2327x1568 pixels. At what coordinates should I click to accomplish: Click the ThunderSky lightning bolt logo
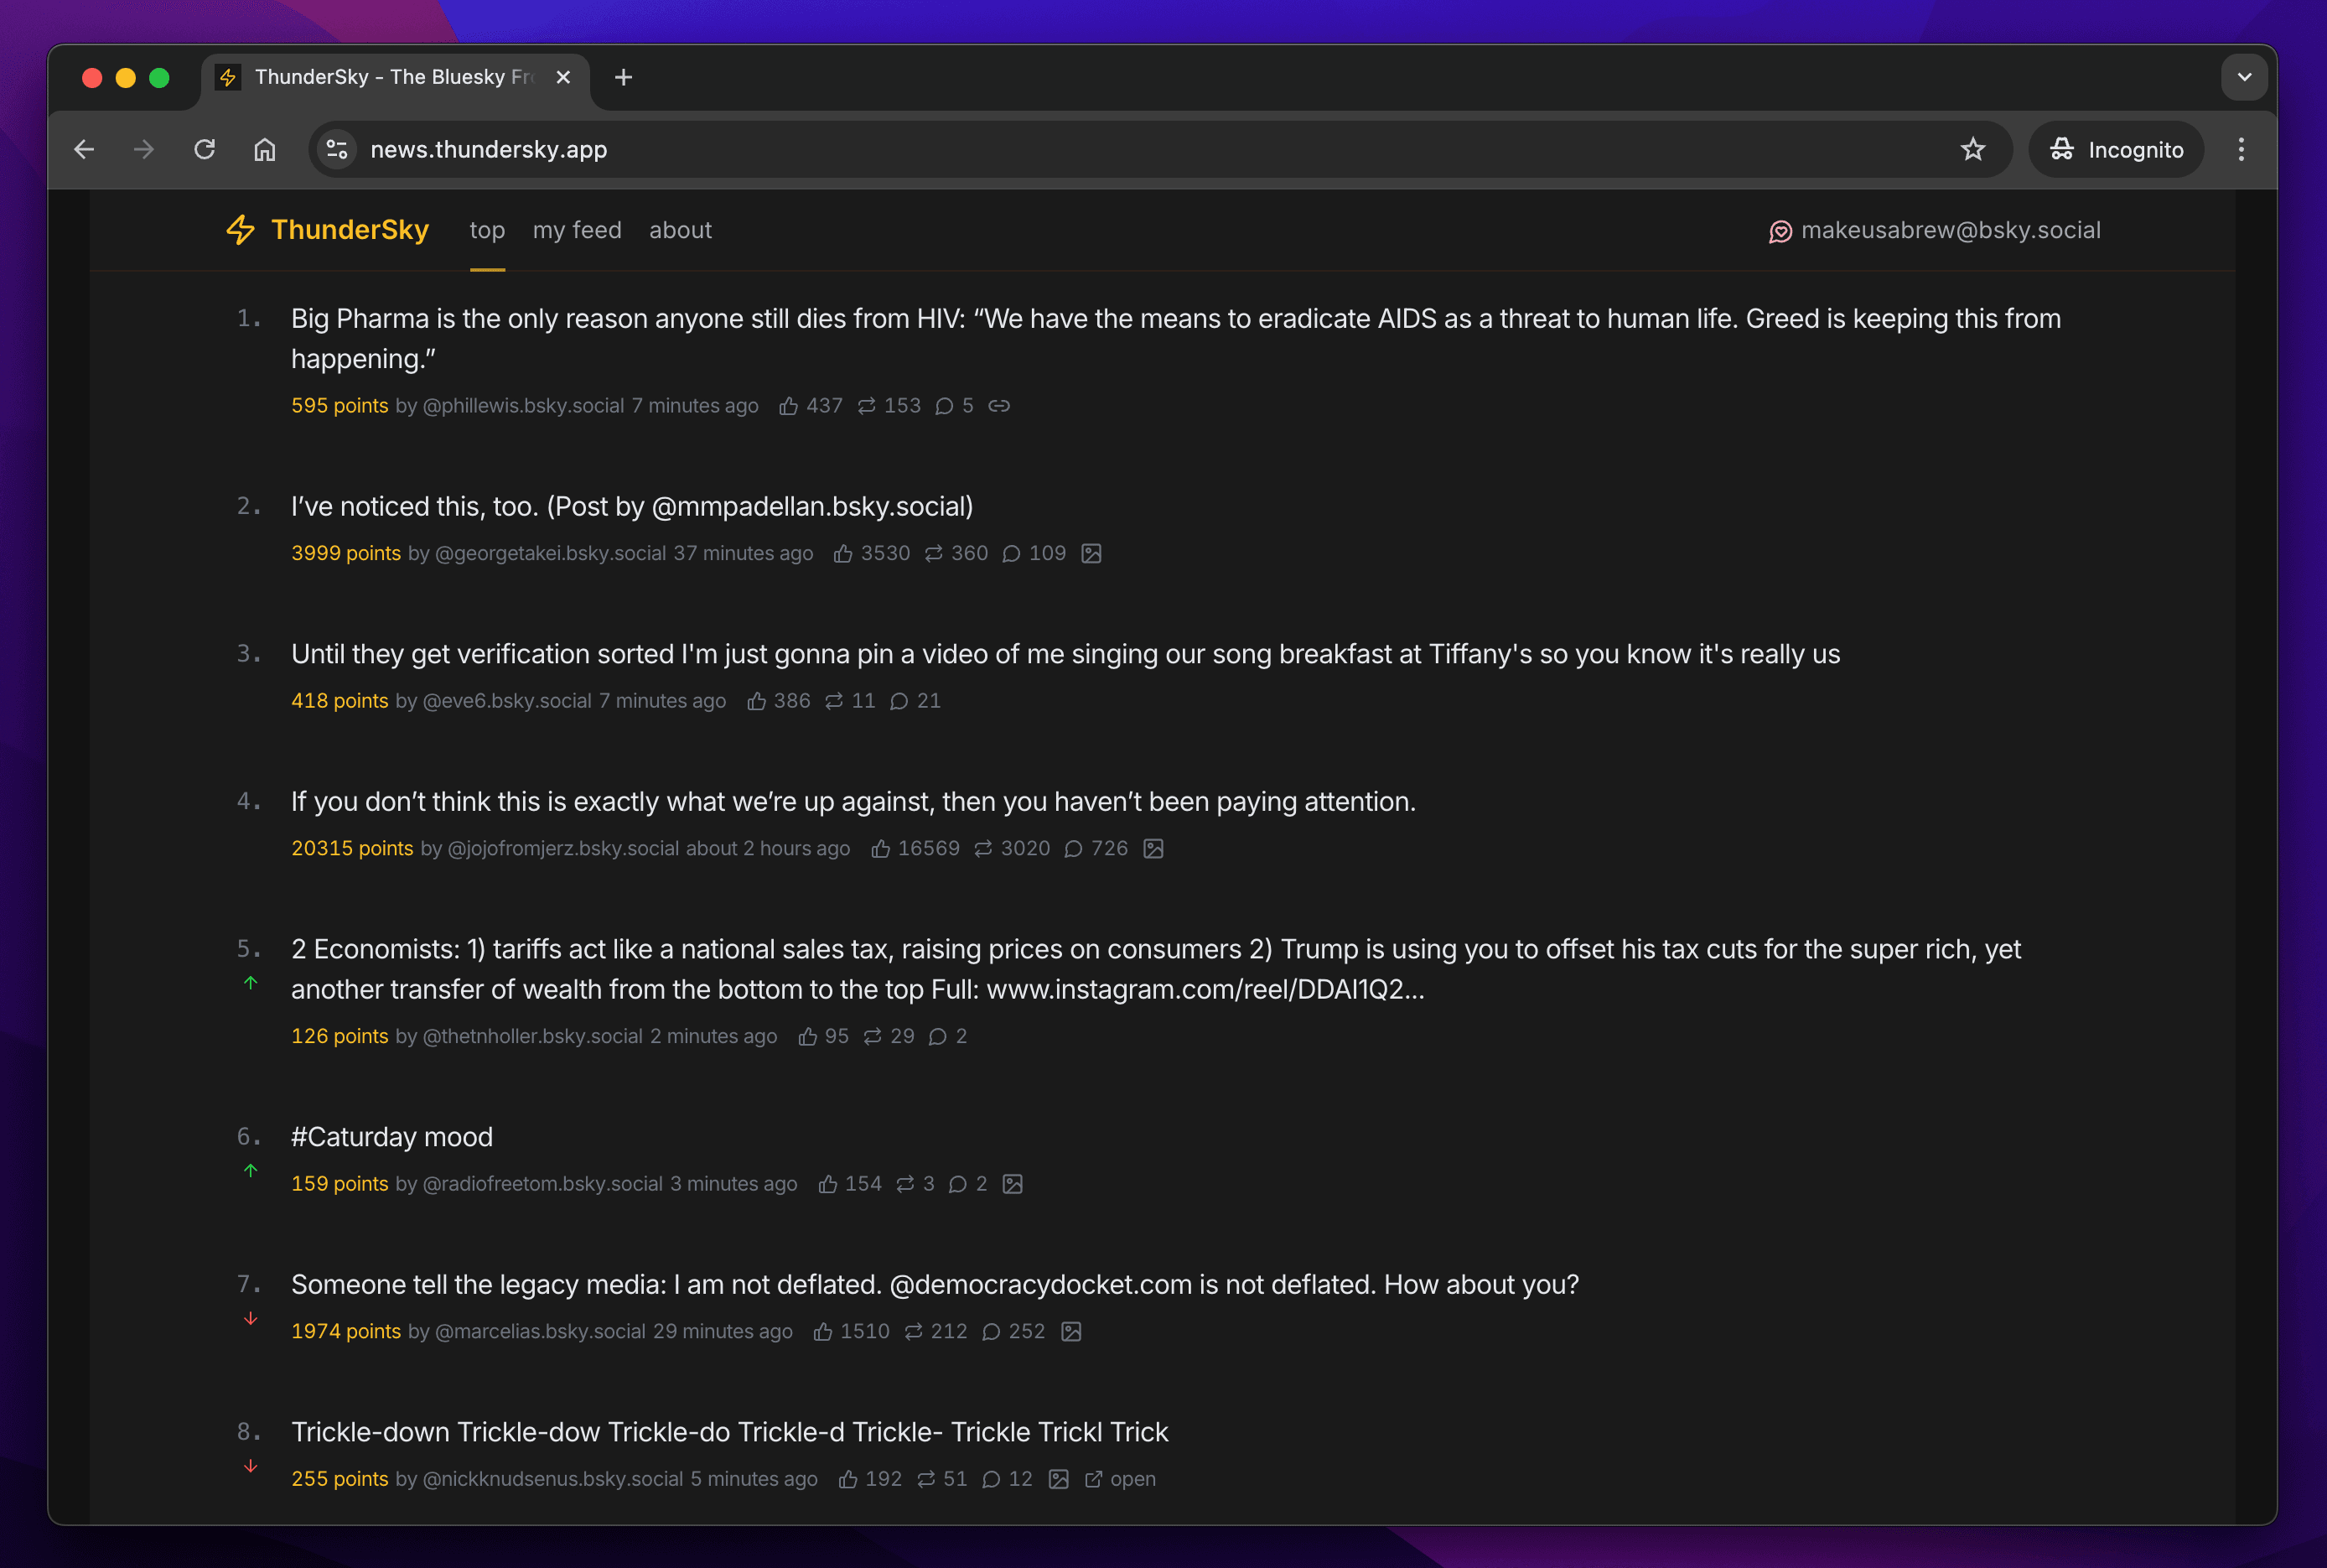tap(240, 230)
